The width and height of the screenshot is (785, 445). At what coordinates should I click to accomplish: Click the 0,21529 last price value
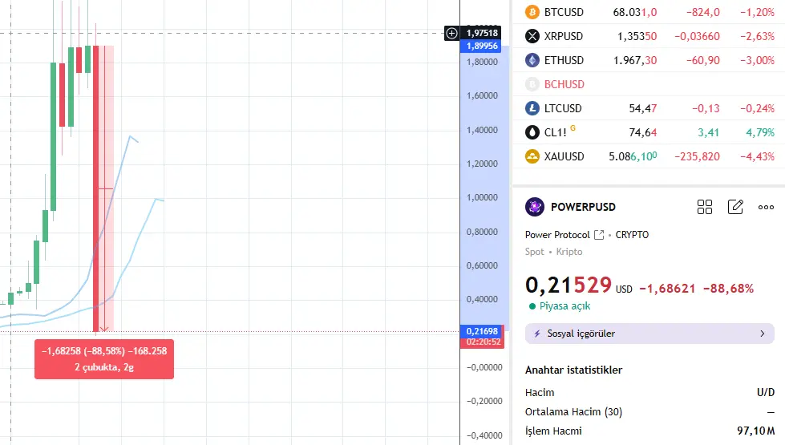pos(569,285)
